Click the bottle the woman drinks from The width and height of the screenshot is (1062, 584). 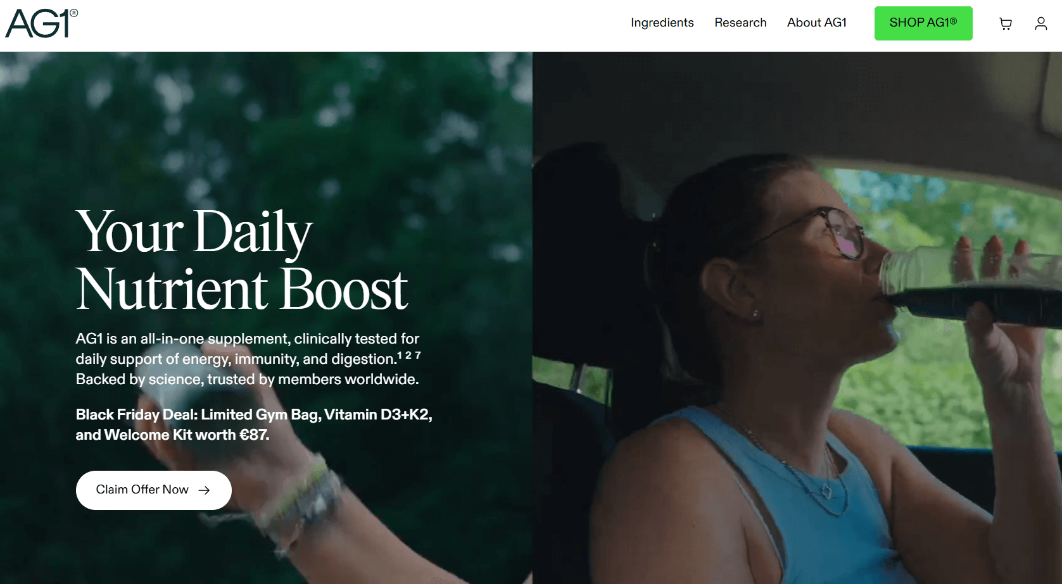coord(969,287)
